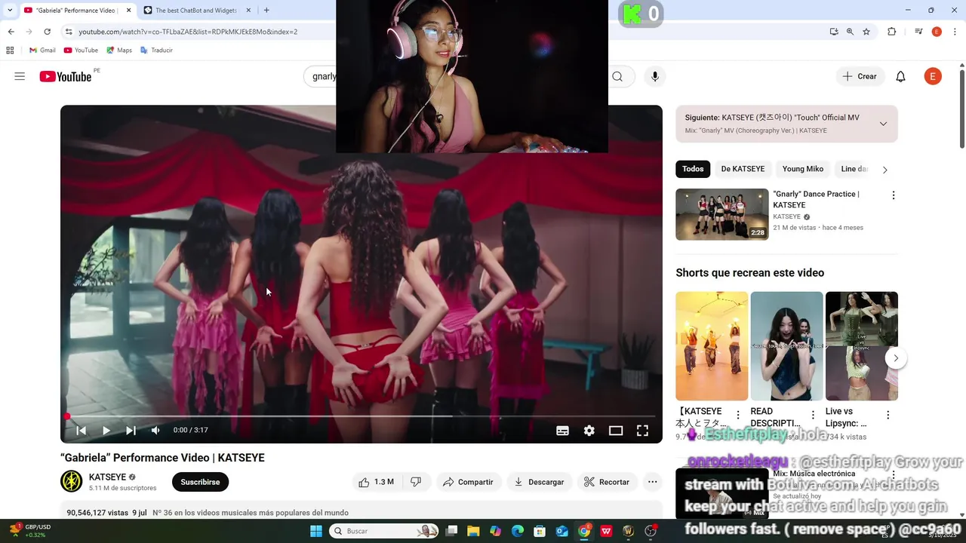Open YouTube bookmark in bar

81,51
